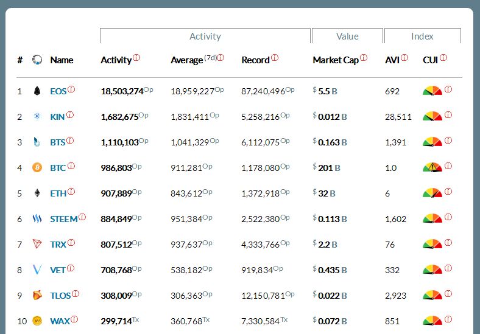This screenshot has height=334, width=480.
Task: Open the VET coin link
Action: tap(58, 270)
